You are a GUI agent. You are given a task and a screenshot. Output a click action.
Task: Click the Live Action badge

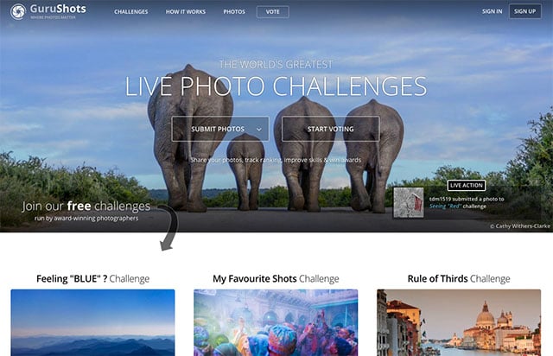(467, 185)
